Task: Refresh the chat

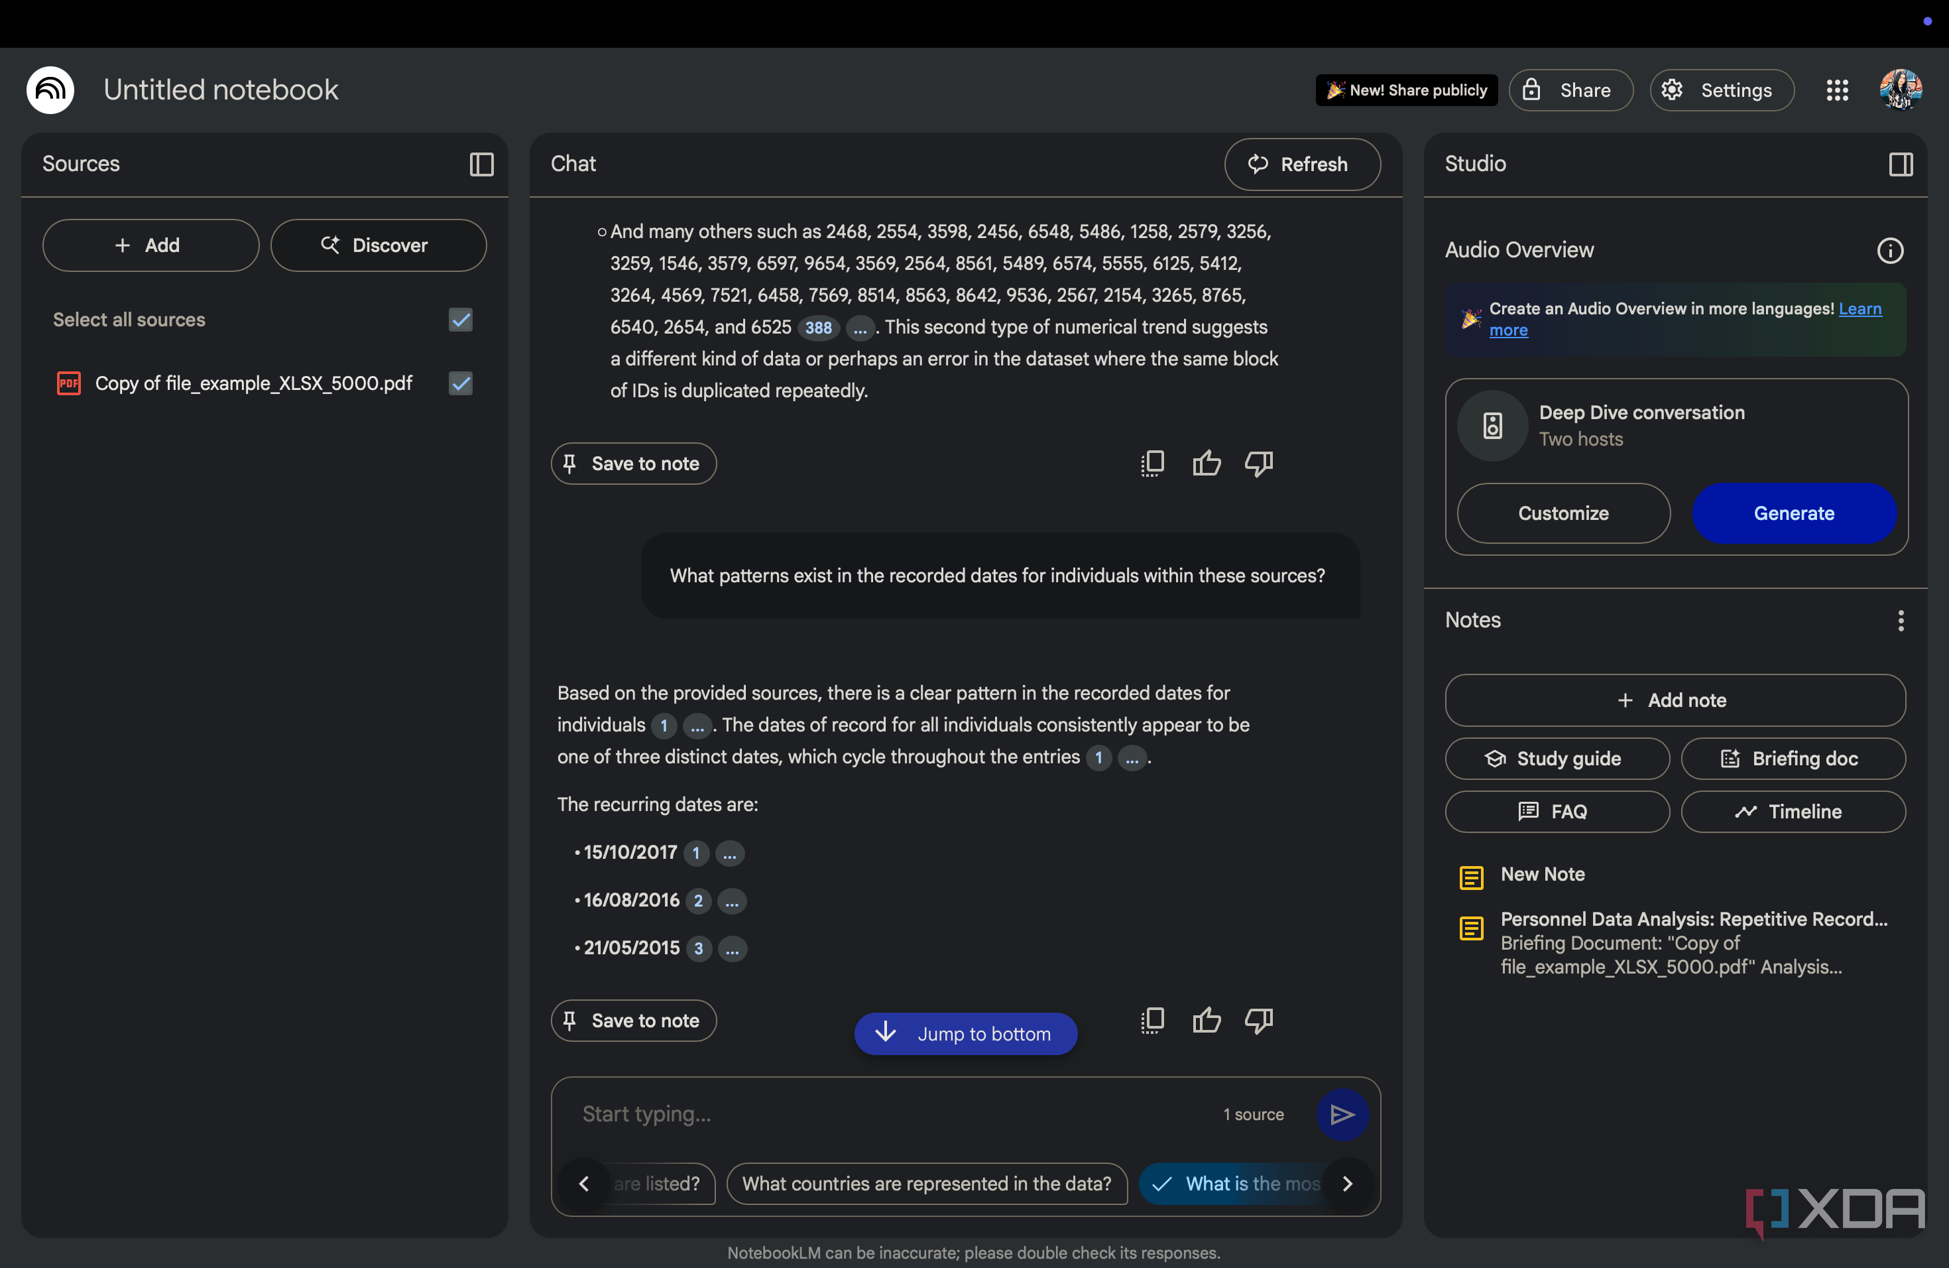Action: tap(1302, 164)
